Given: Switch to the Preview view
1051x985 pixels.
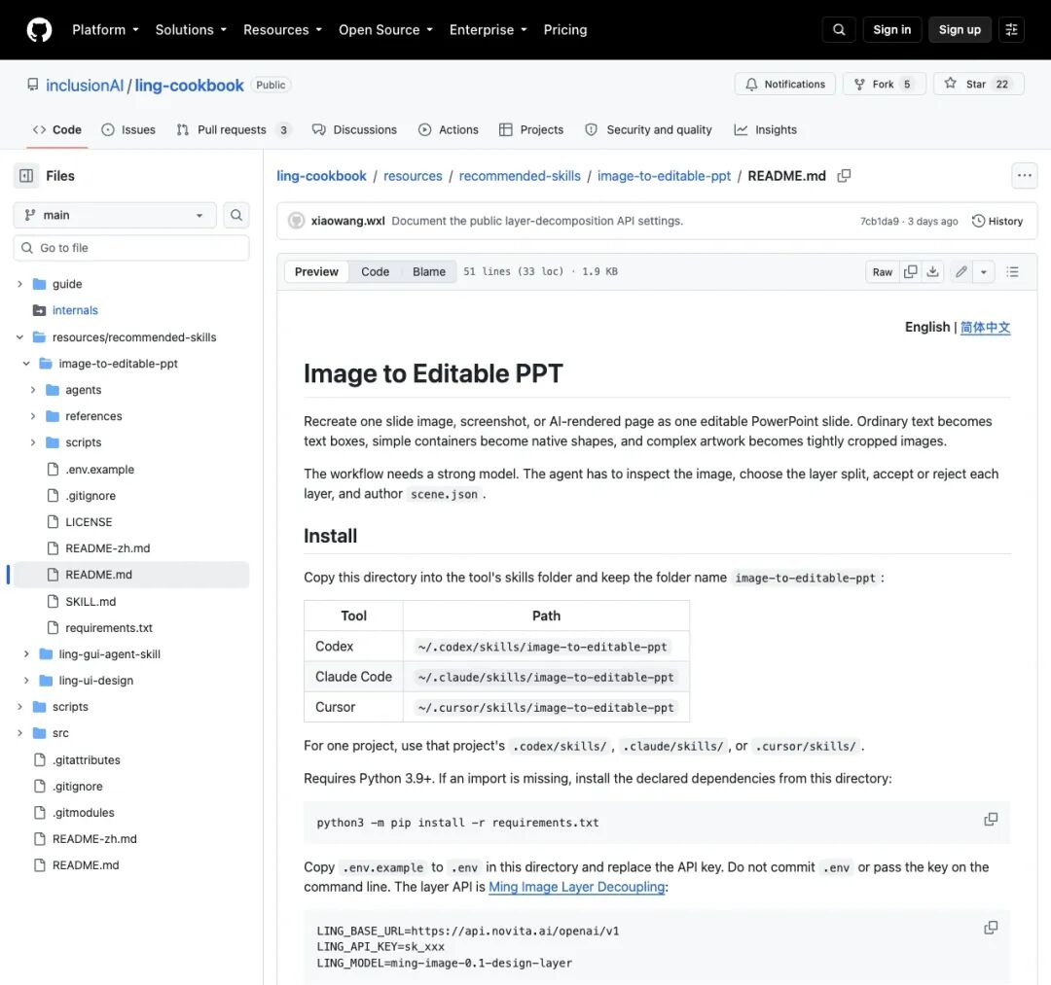Looking at the screenshot, I should 316,271.
